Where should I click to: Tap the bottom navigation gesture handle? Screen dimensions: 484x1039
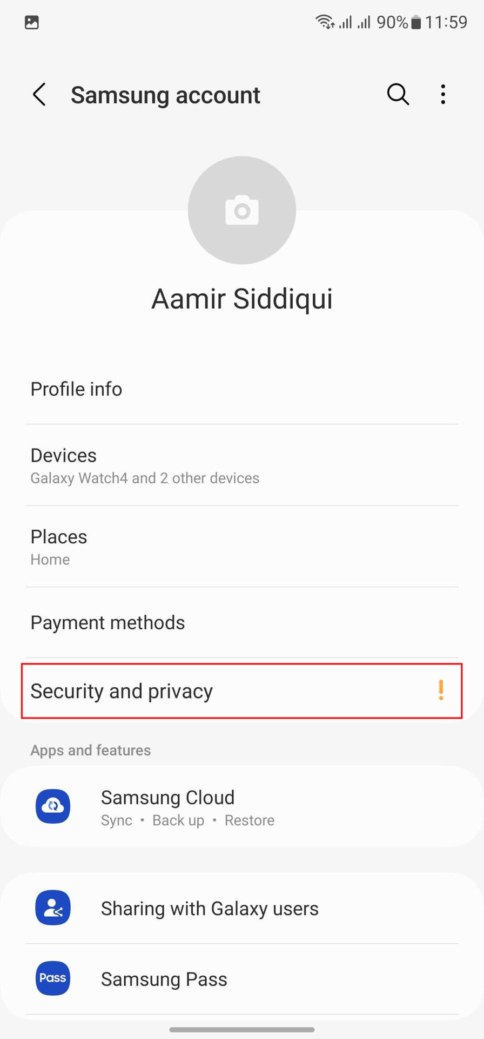[x=242, y=1029]
